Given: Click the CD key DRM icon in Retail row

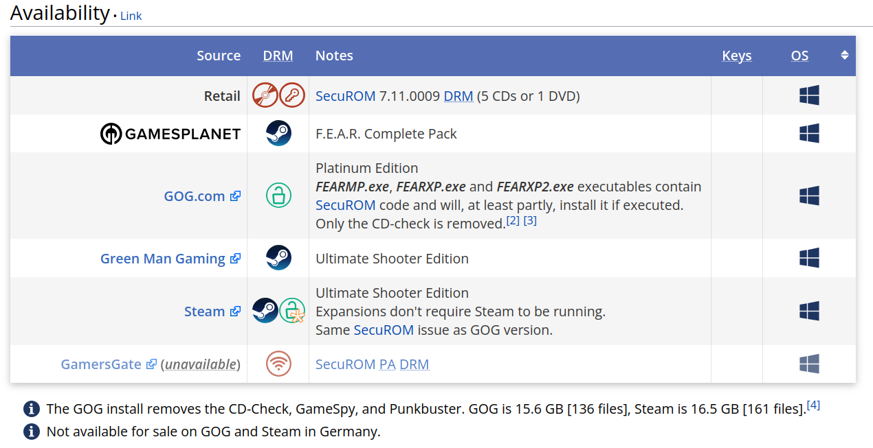Looking at the screenshot, I should coord(291,95).
